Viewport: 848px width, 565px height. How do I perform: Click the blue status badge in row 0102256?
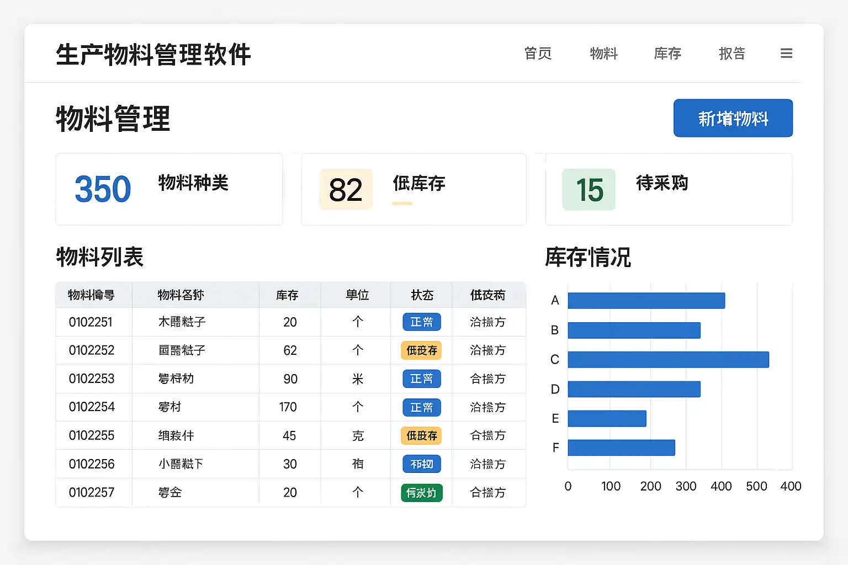(422, 464)
